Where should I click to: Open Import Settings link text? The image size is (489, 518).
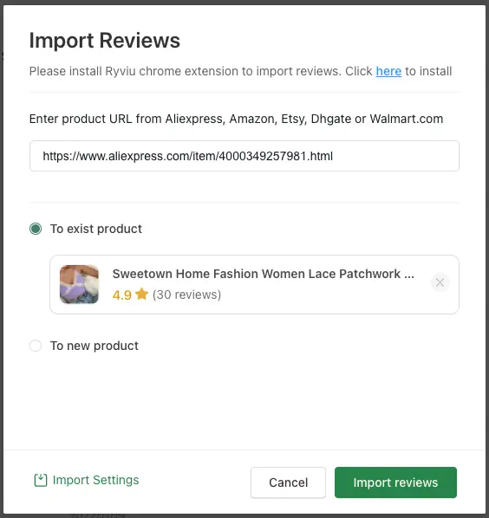click(x=96, y=480)
